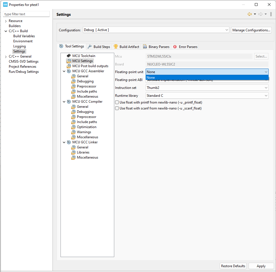Click the IDE icon in title bar
Image resolution: width=276 pixels, height=272 pixels.
5,5
